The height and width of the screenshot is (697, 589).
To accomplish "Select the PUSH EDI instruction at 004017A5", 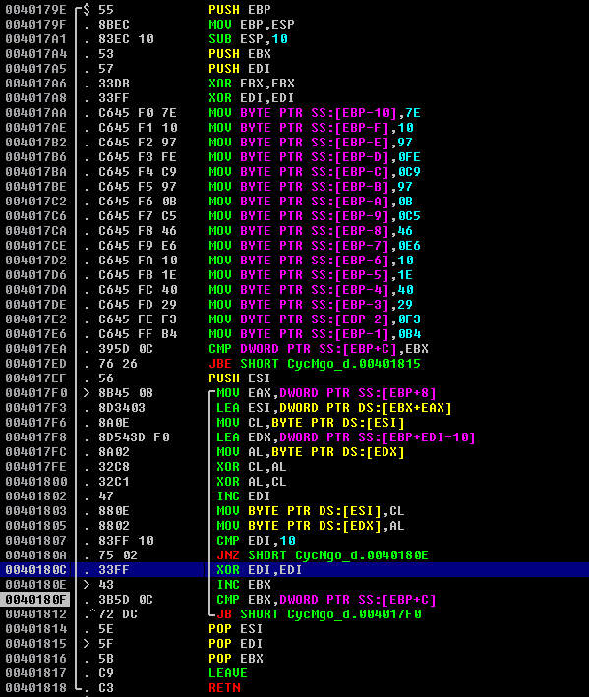I will coord(240,69).
